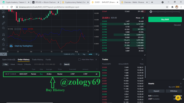
Task: Open the forecasting and measurement tools icon
Action: (3, 12)
